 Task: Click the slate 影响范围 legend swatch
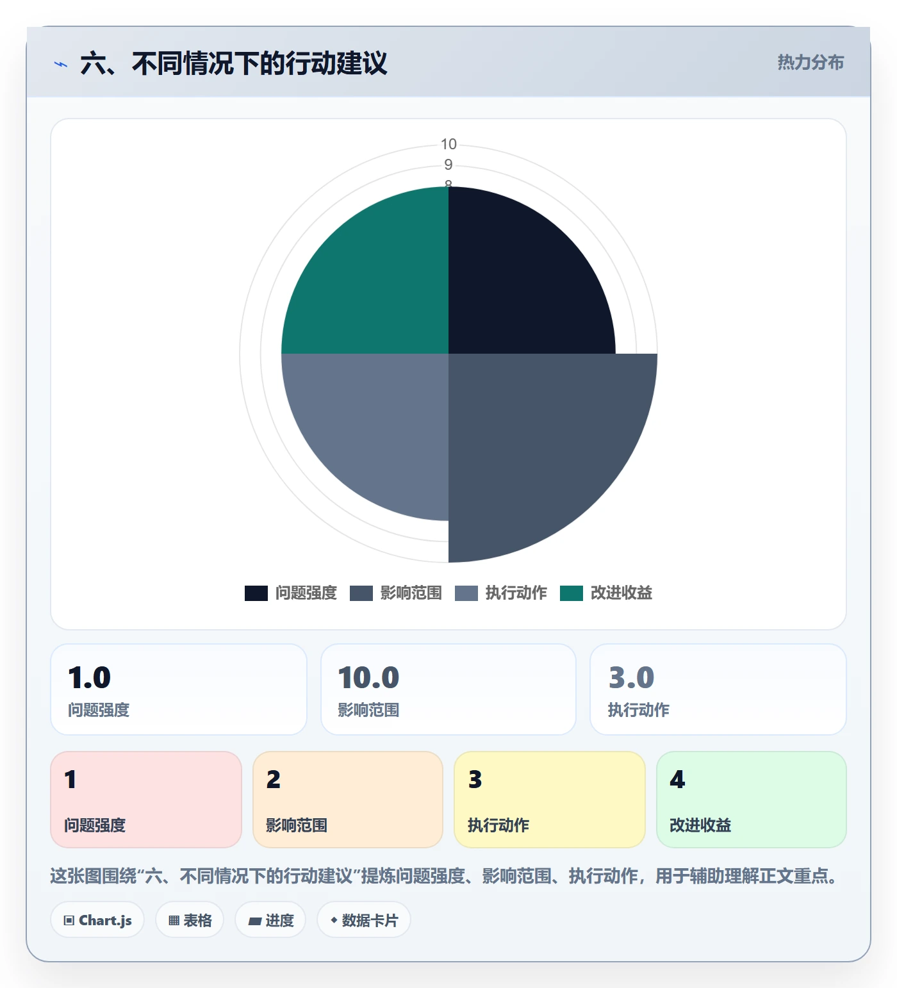point(361,593)
